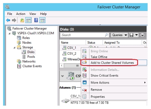Viewport: 151px width, 109px height.
Task: Click the CSV_1 volume drive icon
Action: (65, 101)
